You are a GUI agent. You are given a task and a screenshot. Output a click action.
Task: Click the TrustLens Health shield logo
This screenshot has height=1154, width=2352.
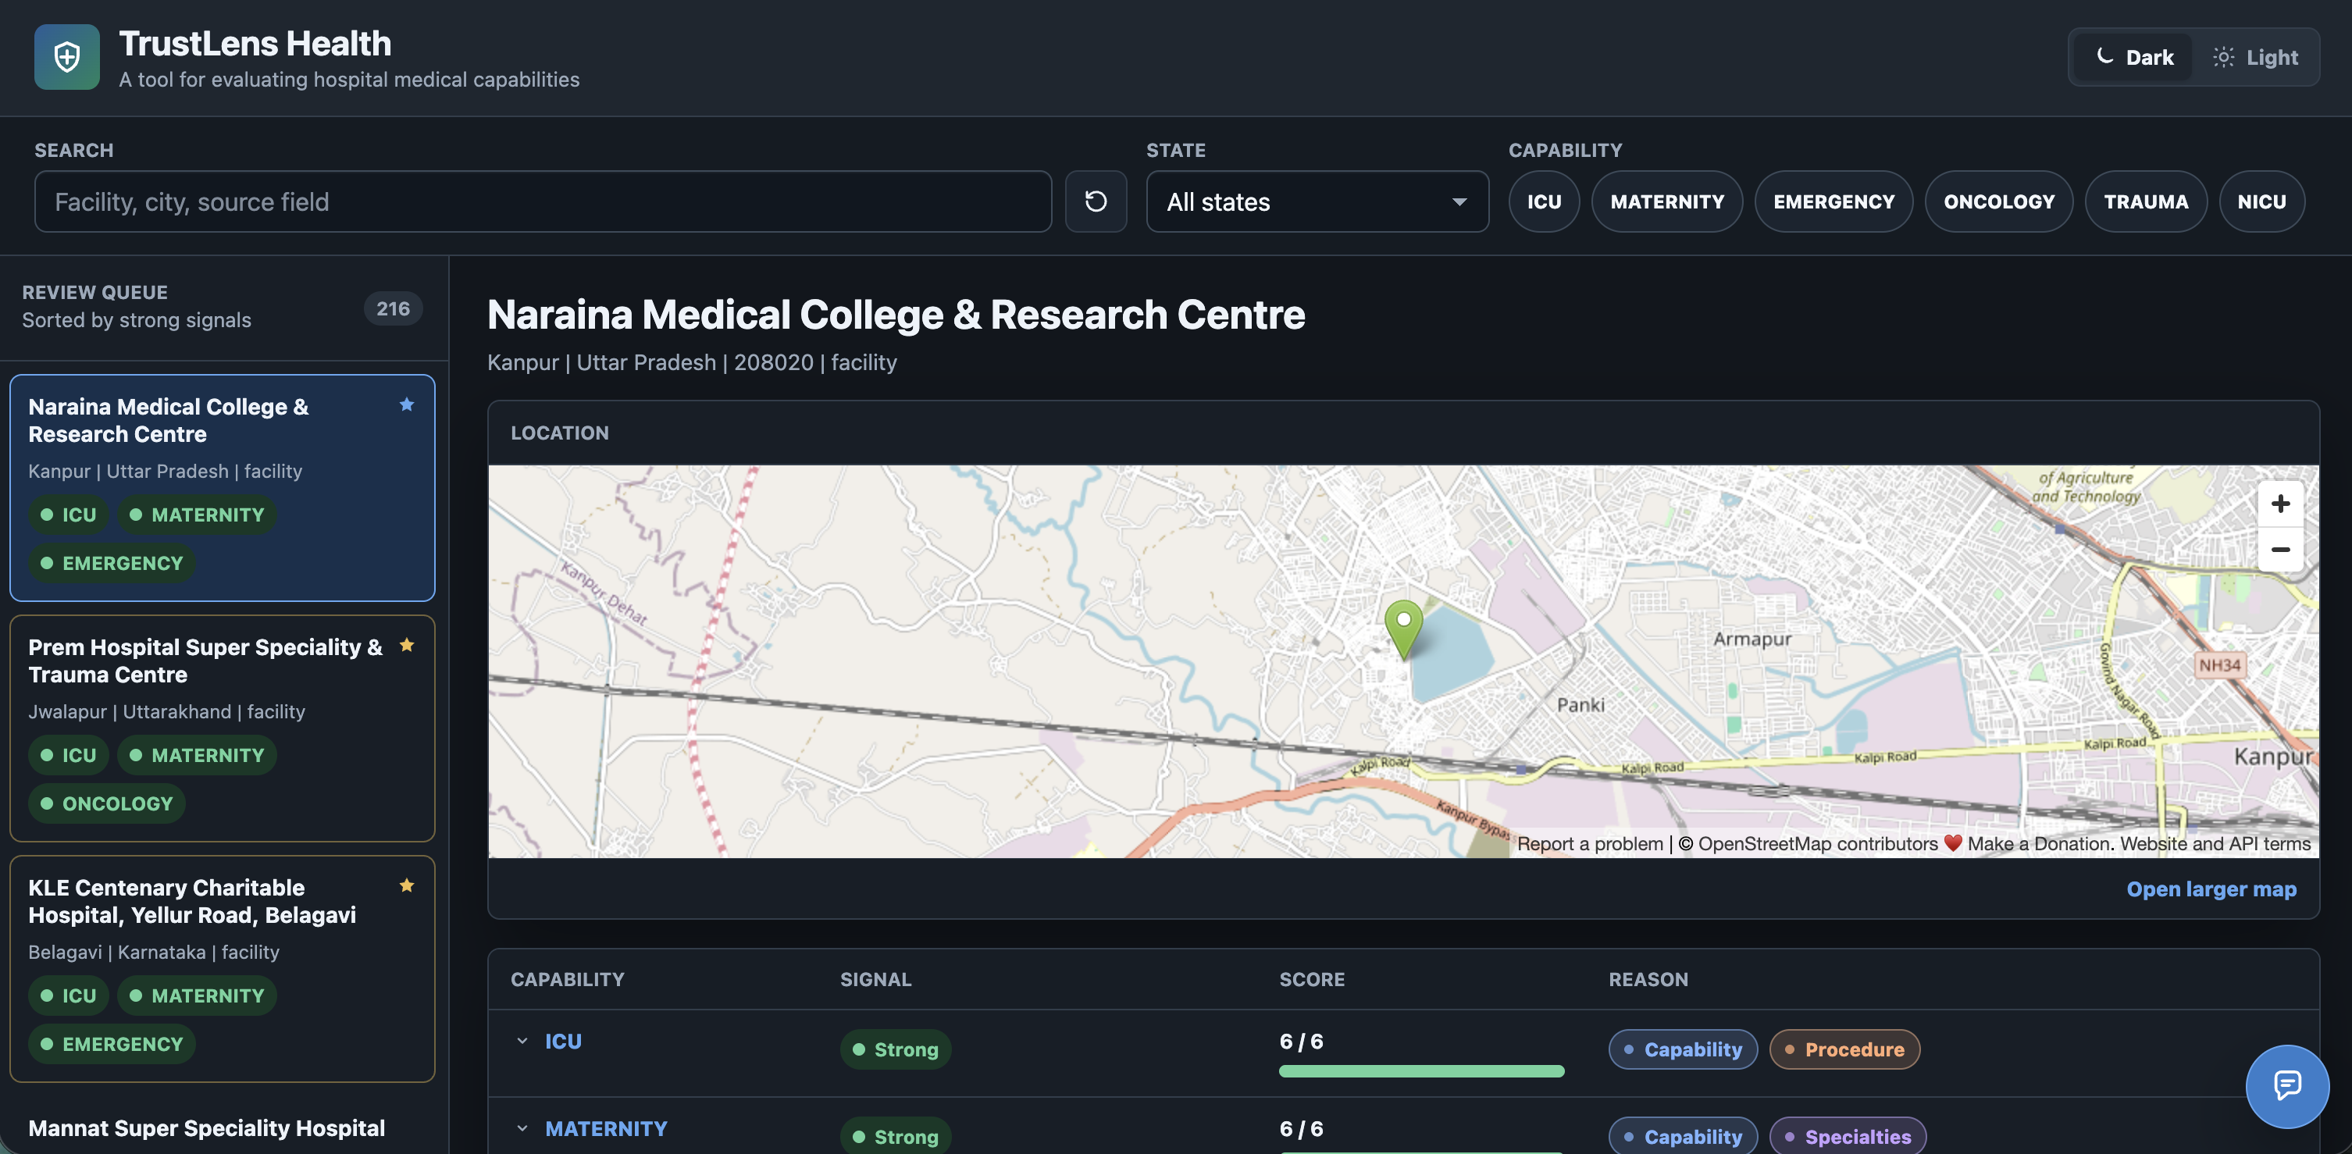coord(66,56)
